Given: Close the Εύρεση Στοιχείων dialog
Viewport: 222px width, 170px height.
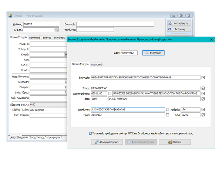Looking at the screenshot, I should tap(211, 40).
